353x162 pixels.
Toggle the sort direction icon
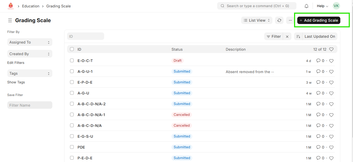tap(298, 37)
